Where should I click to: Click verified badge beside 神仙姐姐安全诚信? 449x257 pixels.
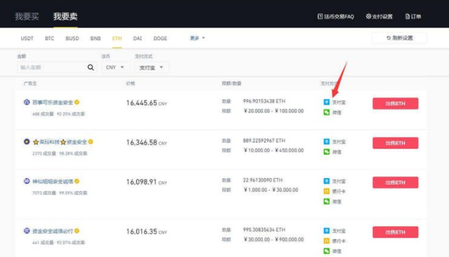coord(77,181)
